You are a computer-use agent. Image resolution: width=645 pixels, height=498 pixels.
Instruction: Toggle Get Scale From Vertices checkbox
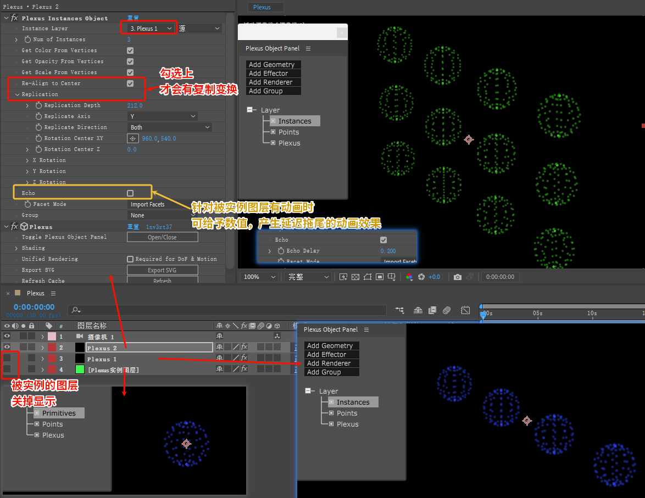click(x=130, y=72)
